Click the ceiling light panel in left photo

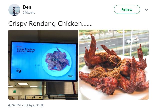coord(23,84)
